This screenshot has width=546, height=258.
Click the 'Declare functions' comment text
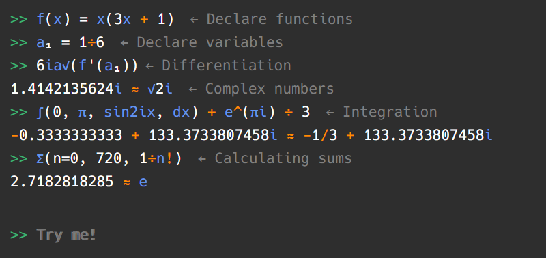tap(280, 19)
